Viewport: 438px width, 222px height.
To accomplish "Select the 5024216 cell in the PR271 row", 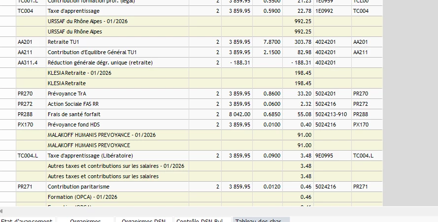I will point(333,187).
